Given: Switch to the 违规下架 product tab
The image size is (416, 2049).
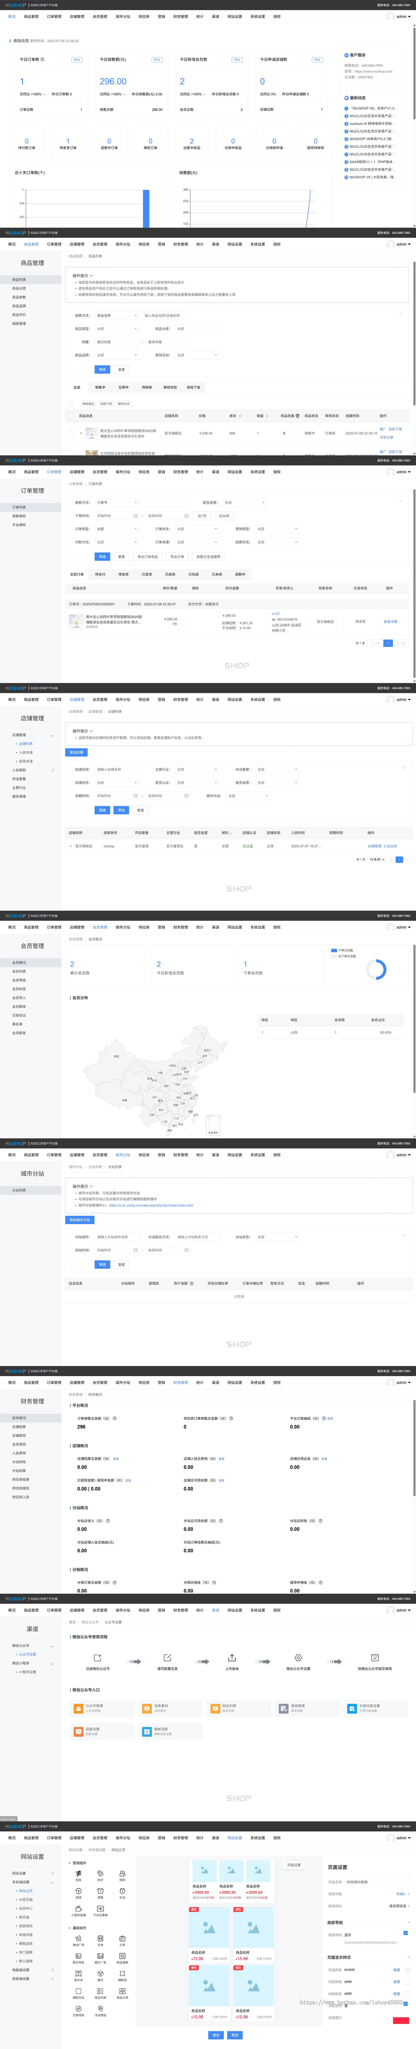Looking at the screenshot, I should (193, 387).
